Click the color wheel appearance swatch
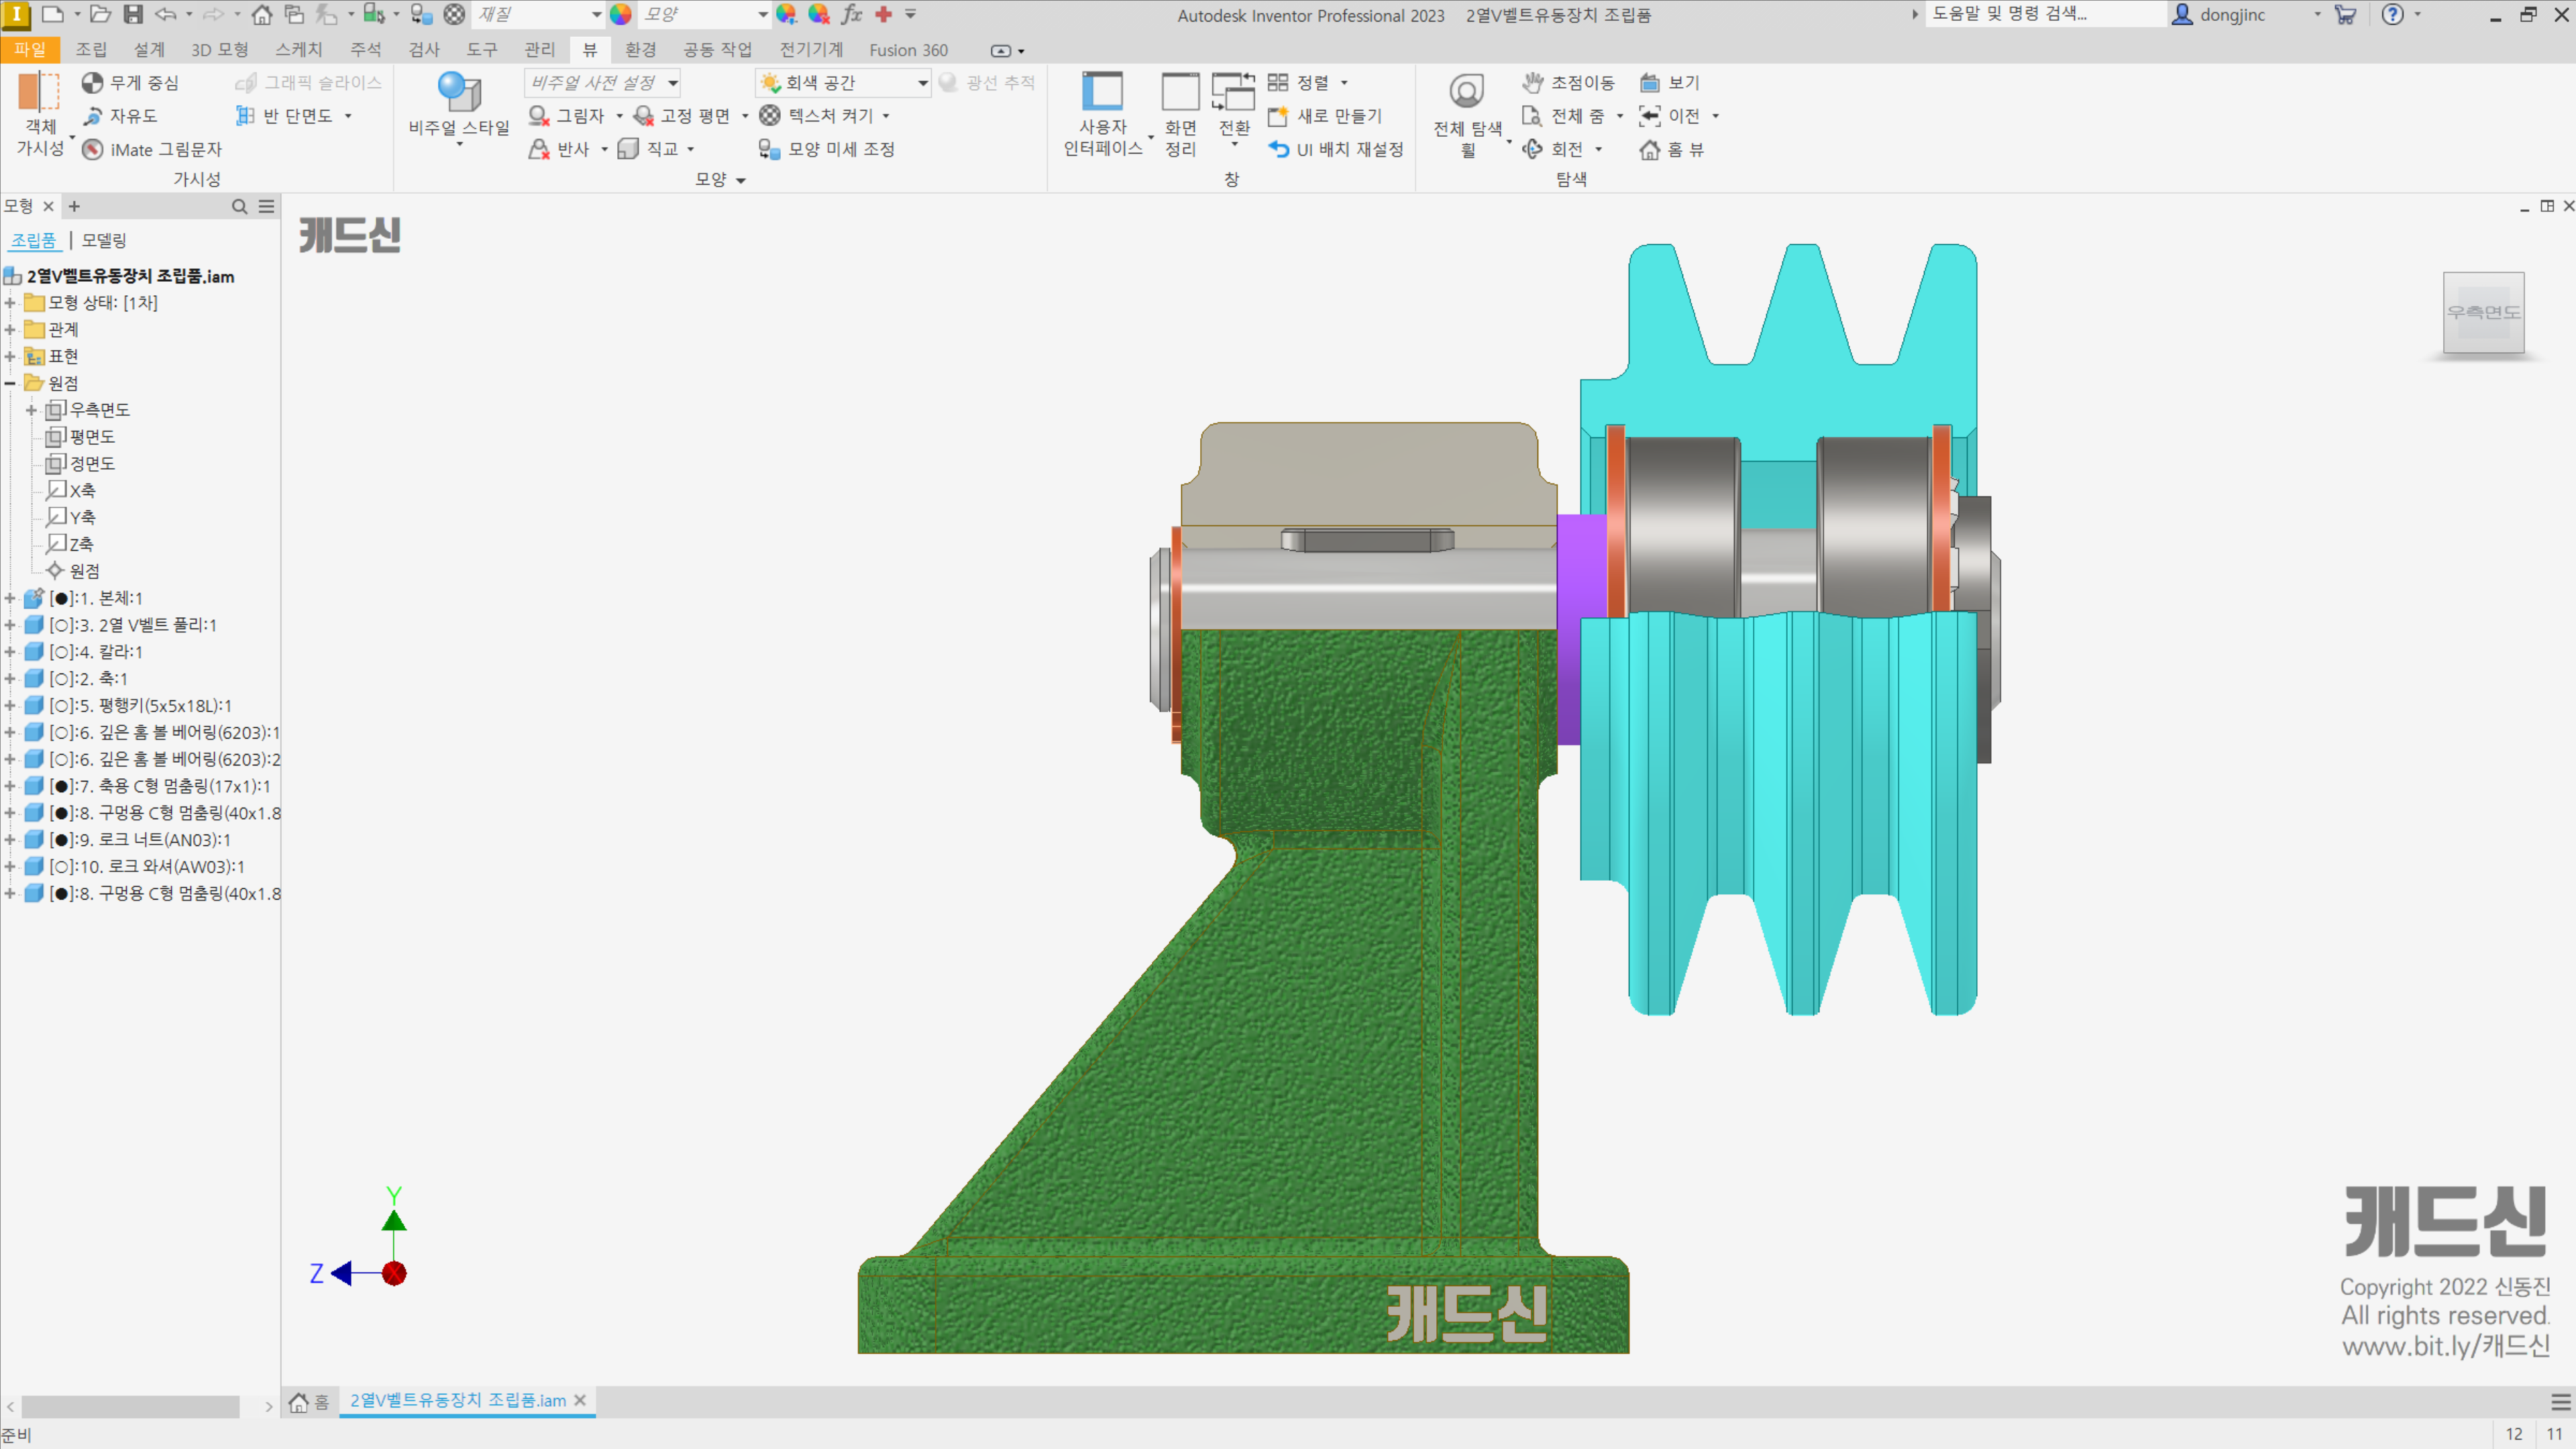The height and width of the screenshot is (1449, 2576). 621,14
